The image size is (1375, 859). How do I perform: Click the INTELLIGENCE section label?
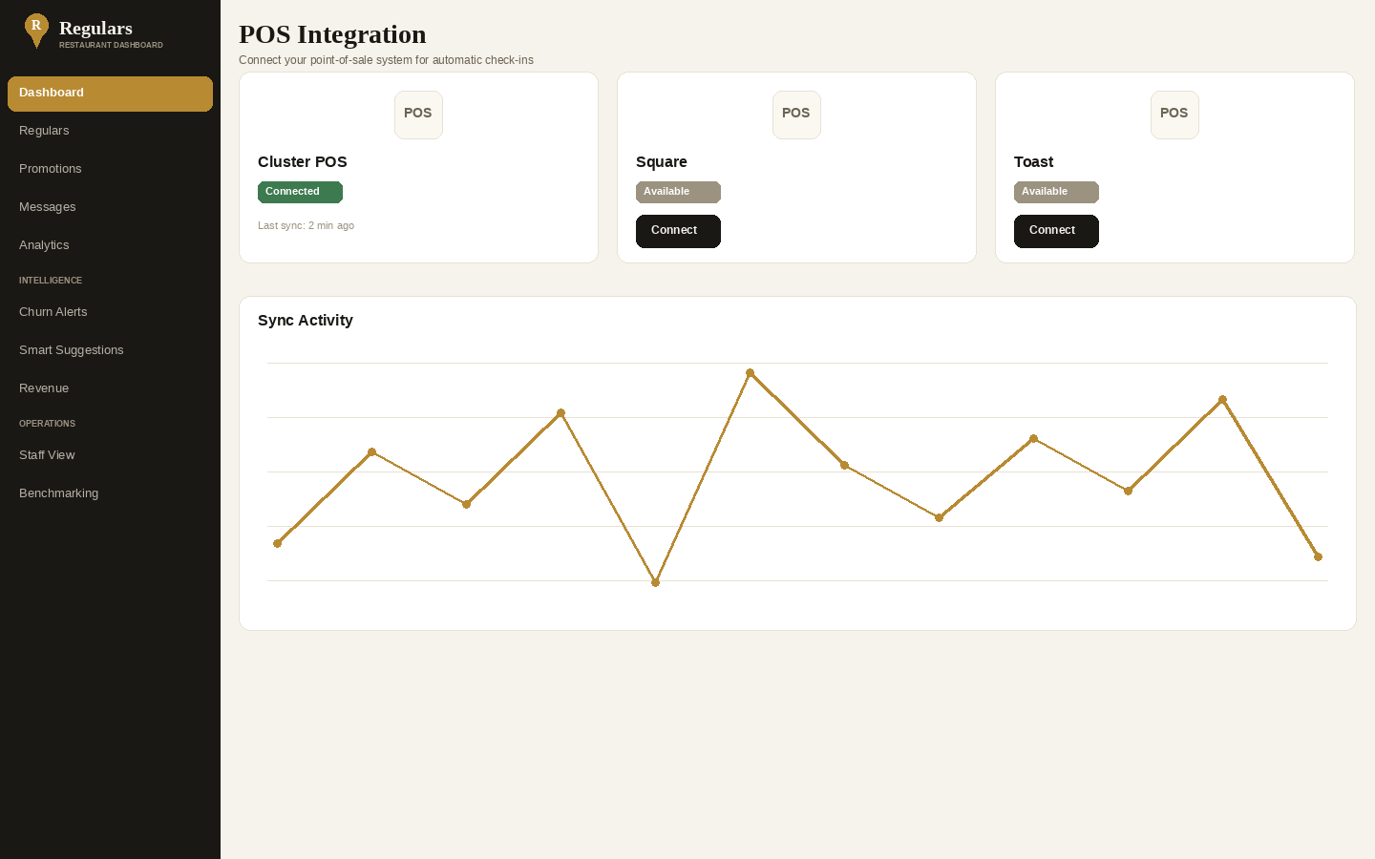pyautogui.click(x=51, y=281)
